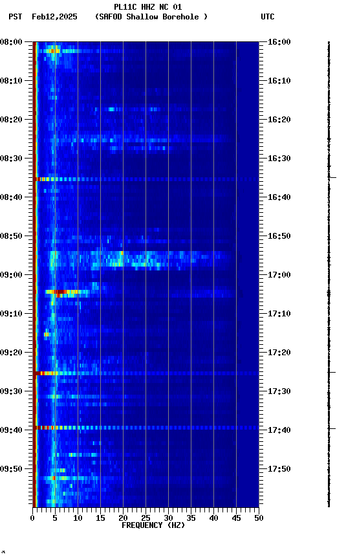
Task: Click the 16:10 UTC time label
Action: 279,81
